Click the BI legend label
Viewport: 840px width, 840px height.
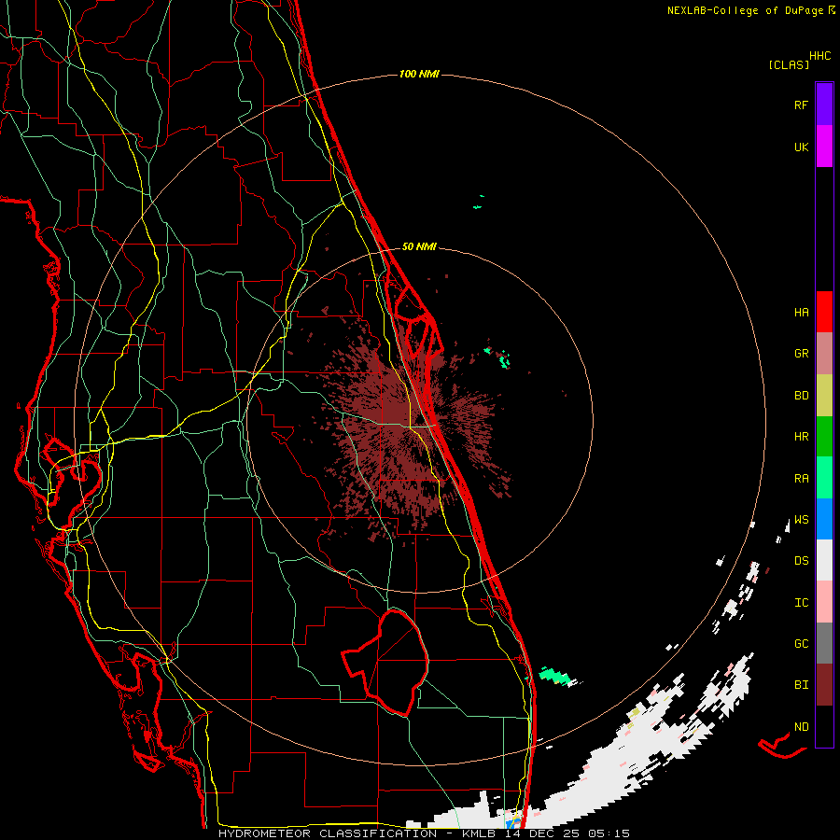click(801, 685)
